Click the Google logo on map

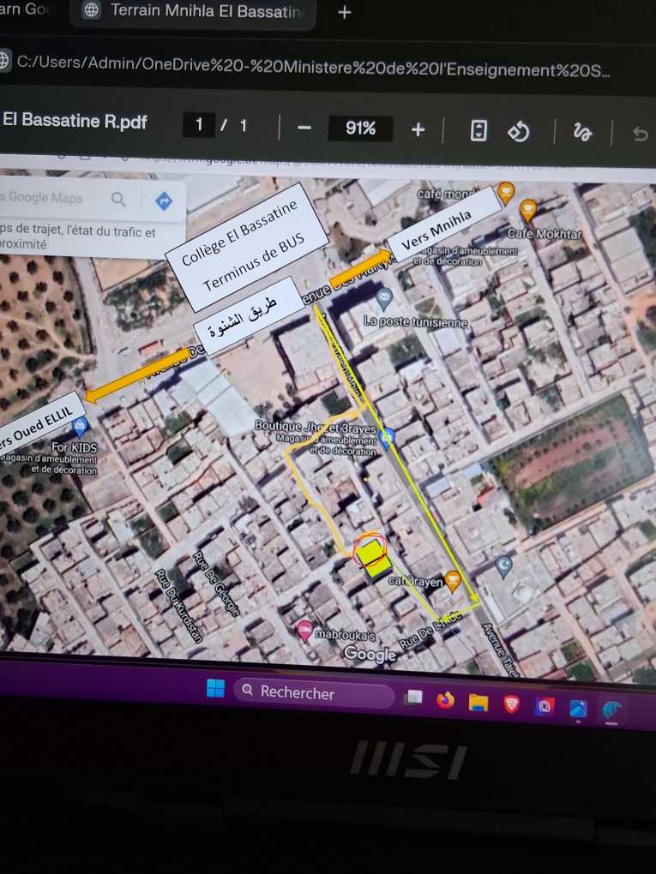[x=370, y=653]
